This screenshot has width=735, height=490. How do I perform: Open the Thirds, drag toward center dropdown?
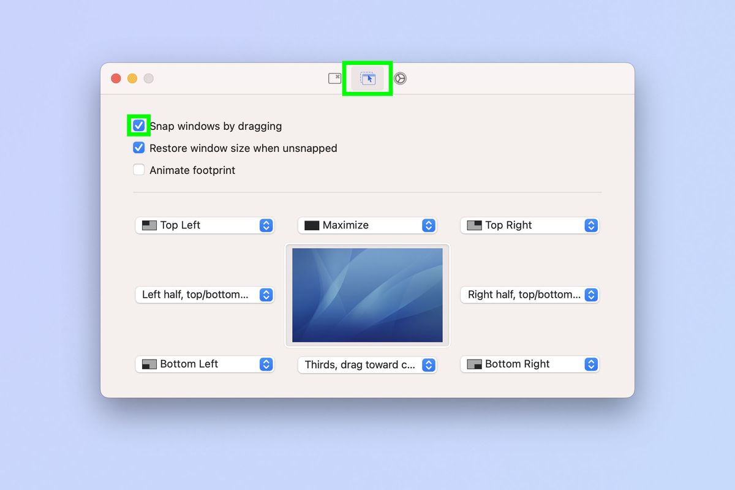367,365
